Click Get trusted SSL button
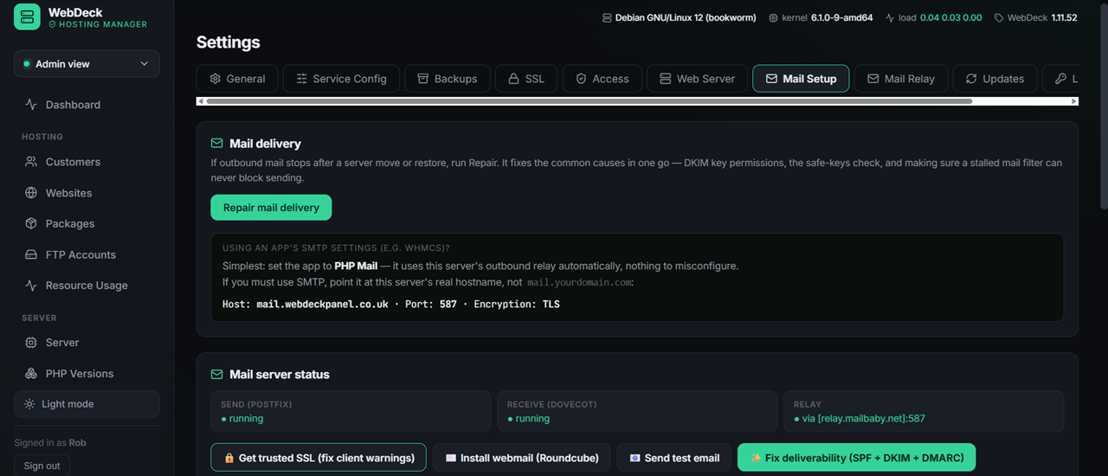The width and height of the screenshot is (1108, 476). [x=319, y=458]
